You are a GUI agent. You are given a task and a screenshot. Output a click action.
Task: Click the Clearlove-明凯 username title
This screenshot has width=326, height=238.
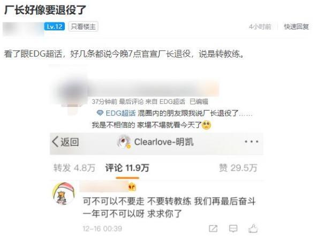(164, 142)
